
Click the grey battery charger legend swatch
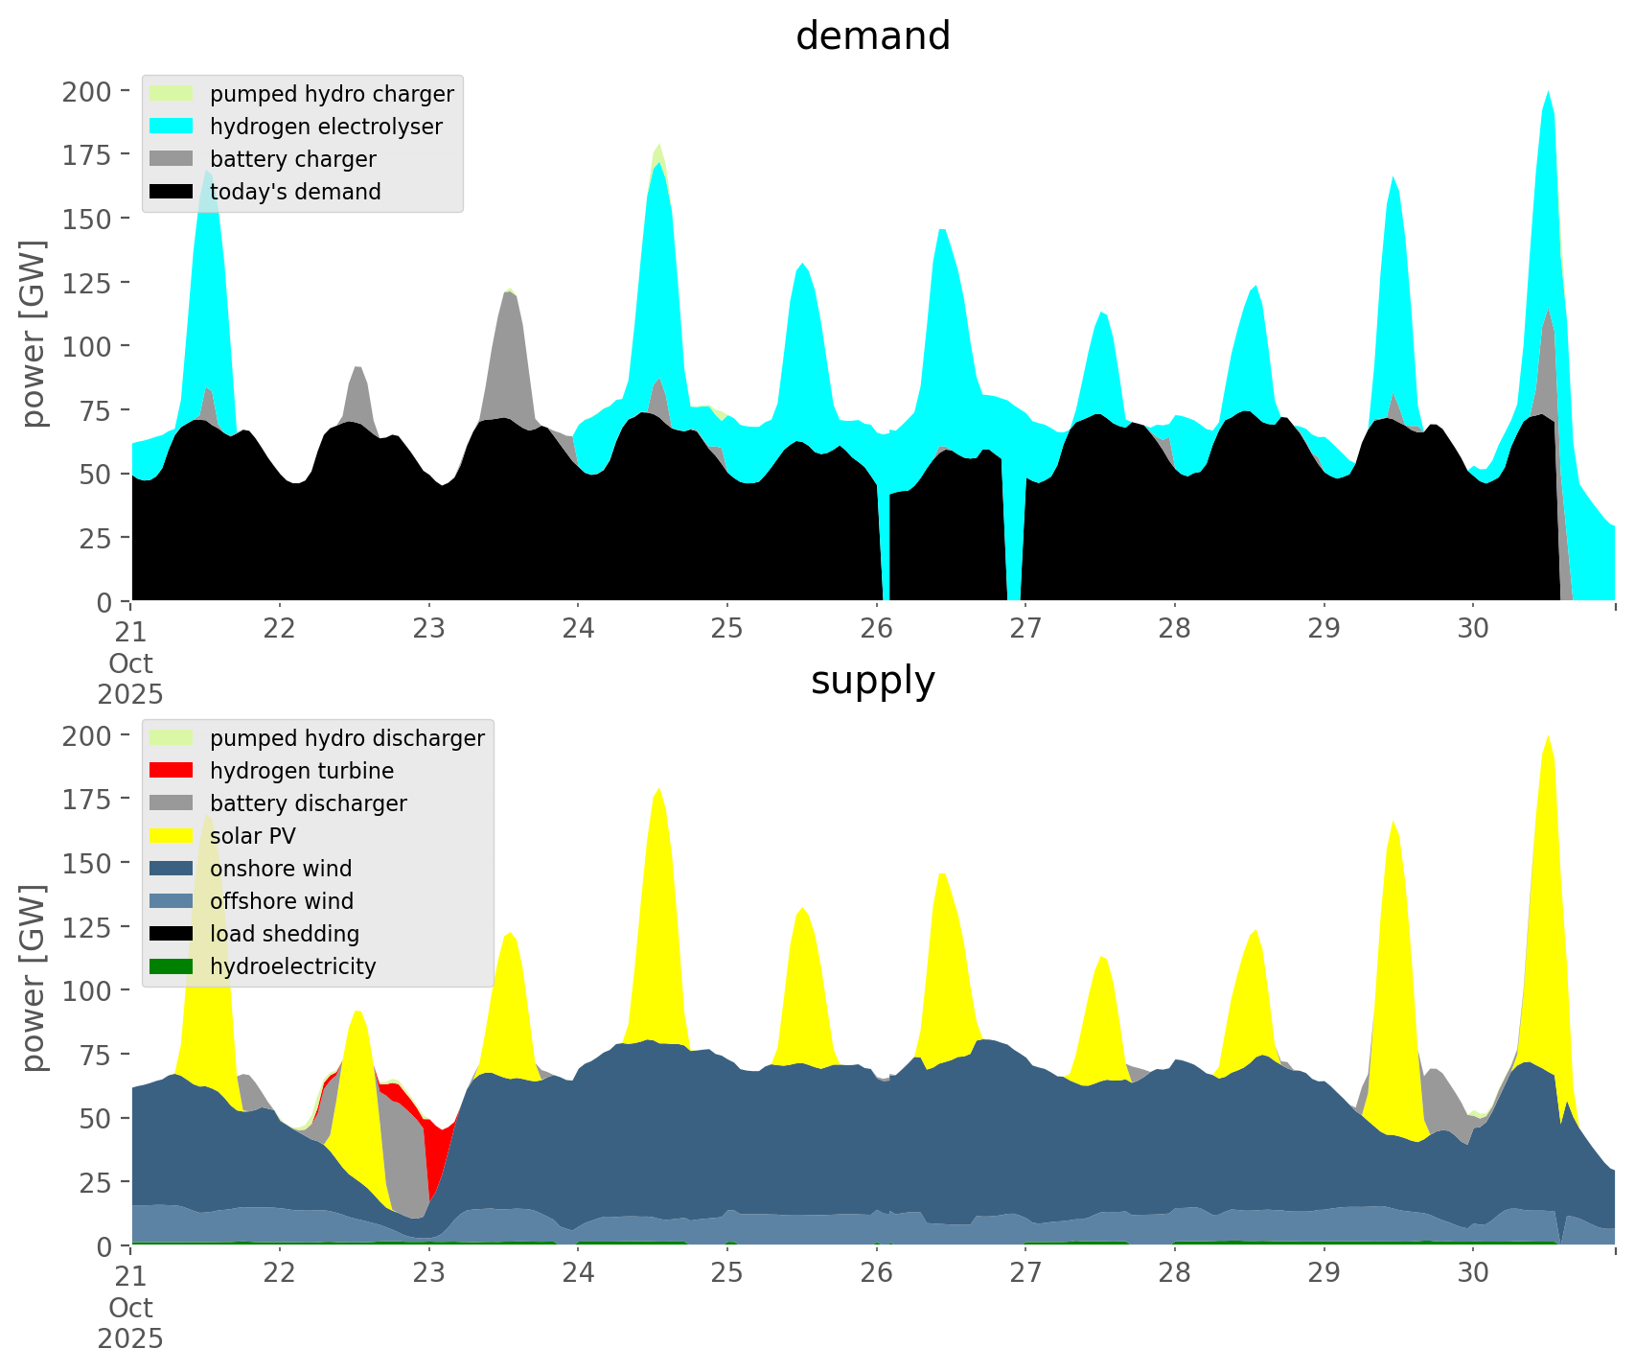coord(172,159)
